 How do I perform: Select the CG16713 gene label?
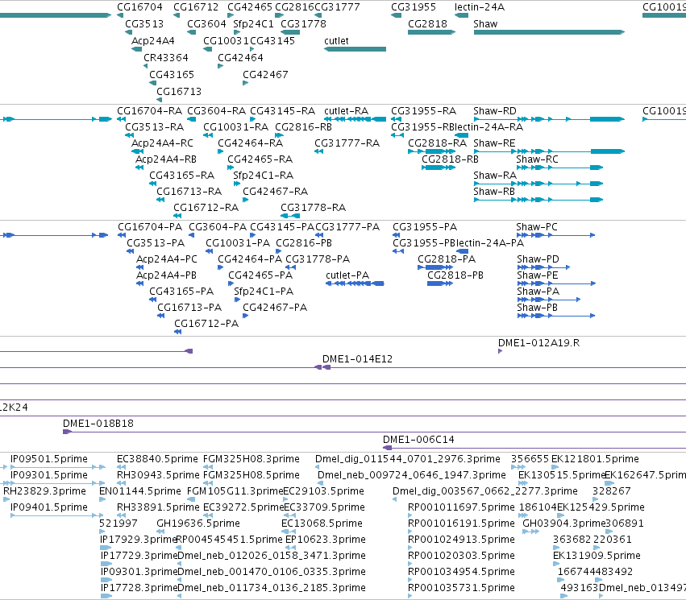pos(179,92)
